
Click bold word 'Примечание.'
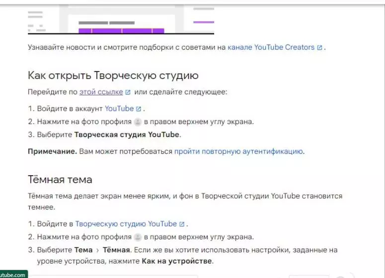(53, 151)
